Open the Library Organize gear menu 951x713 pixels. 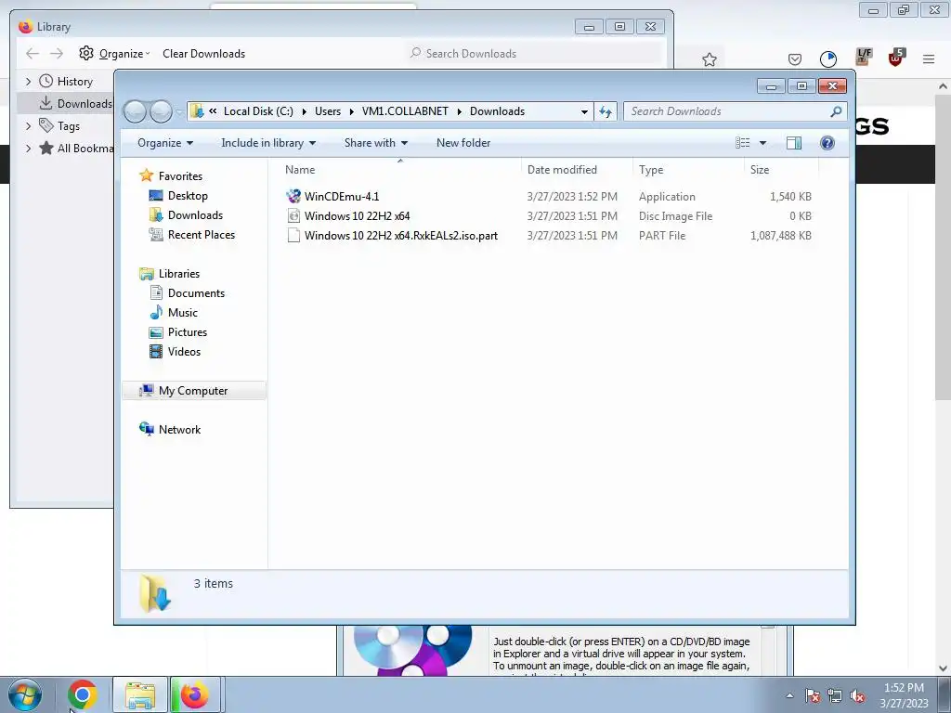[x=114, y=53]
